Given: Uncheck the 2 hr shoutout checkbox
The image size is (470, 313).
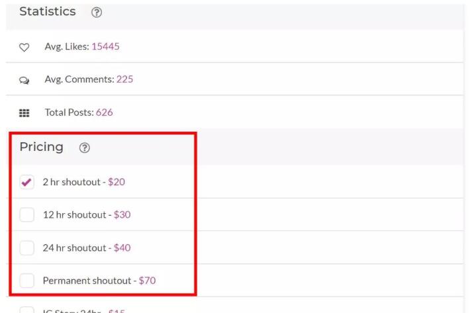Looking at the screenshot, I should tap(26, 182).
